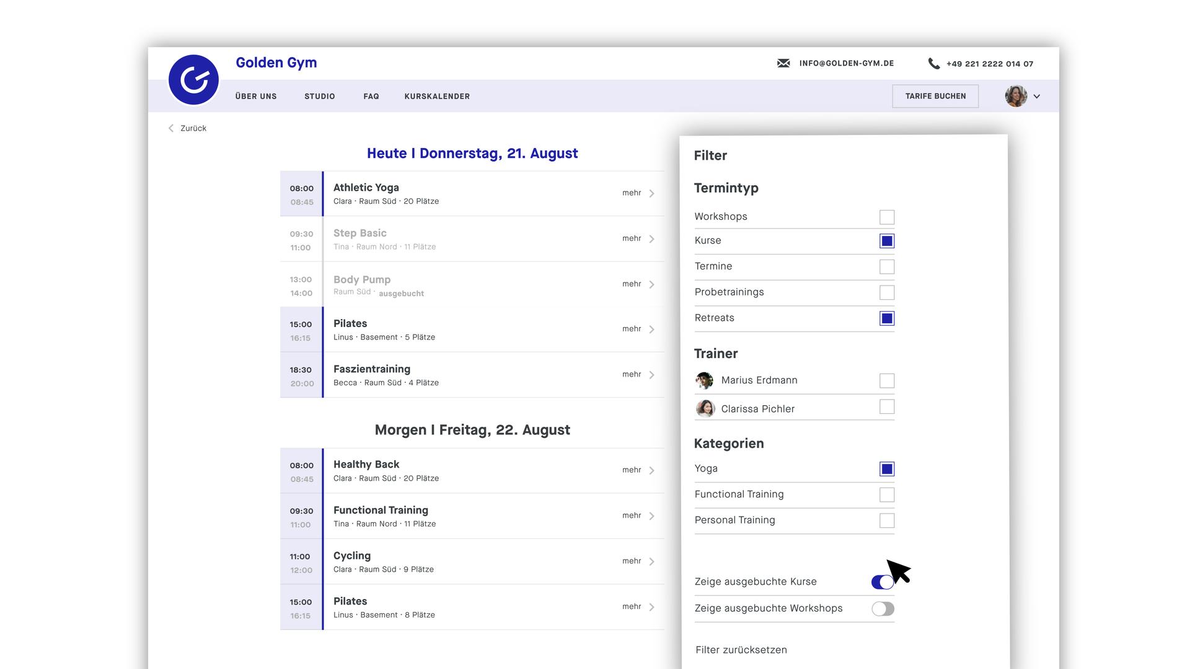Click the 18:30 time slot cell
1190x669 pixels.
click(x=301, y=375)
